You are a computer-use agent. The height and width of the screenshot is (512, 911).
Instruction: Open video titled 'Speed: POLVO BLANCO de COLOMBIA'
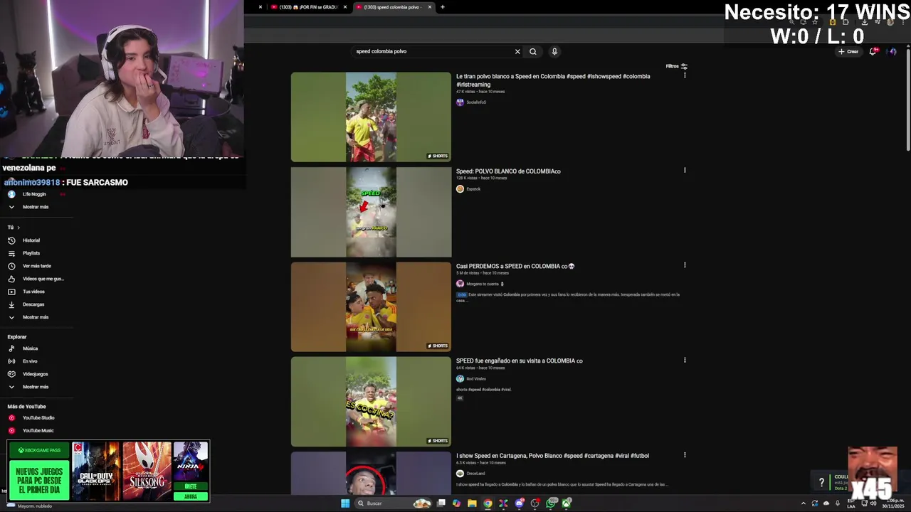(x=508, y=171)
